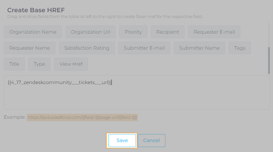The image size is (273, 152).
Task: Select the Requester Name field chip
Action: 29,48
